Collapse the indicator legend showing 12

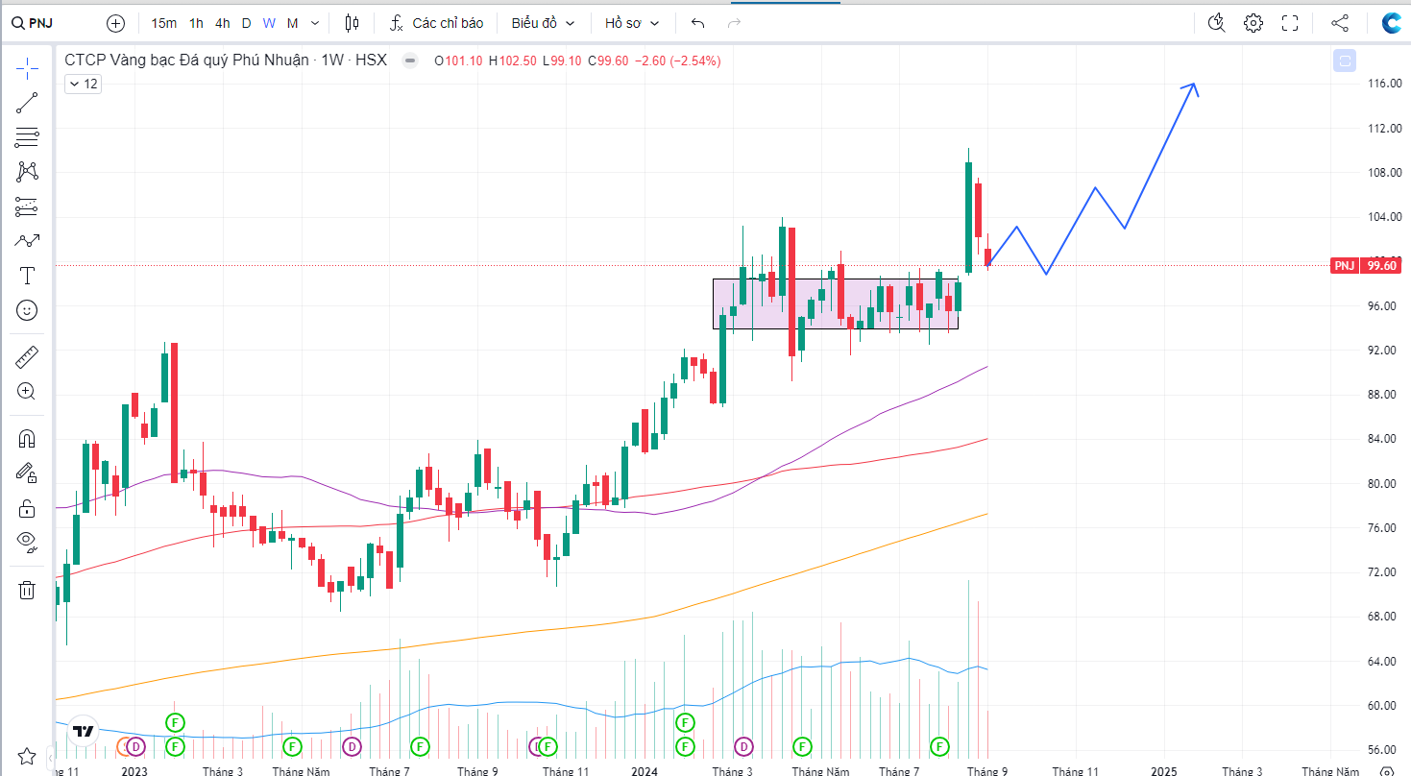pos(83,84)
